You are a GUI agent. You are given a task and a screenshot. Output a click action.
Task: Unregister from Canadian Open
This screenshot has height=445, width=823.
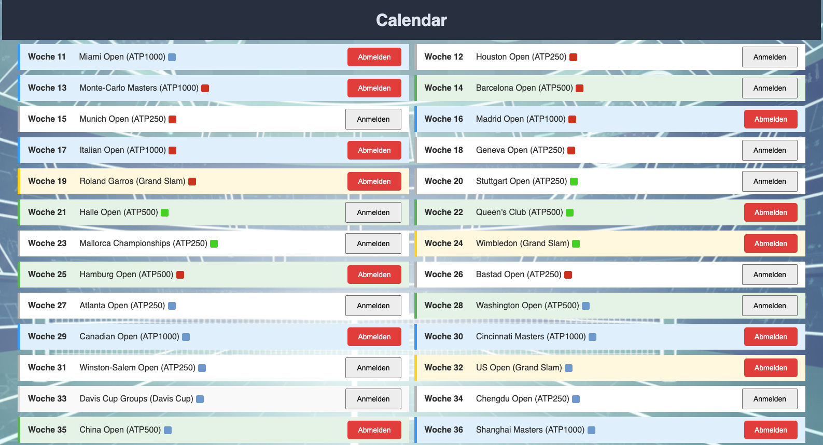(x=374, y=337)
